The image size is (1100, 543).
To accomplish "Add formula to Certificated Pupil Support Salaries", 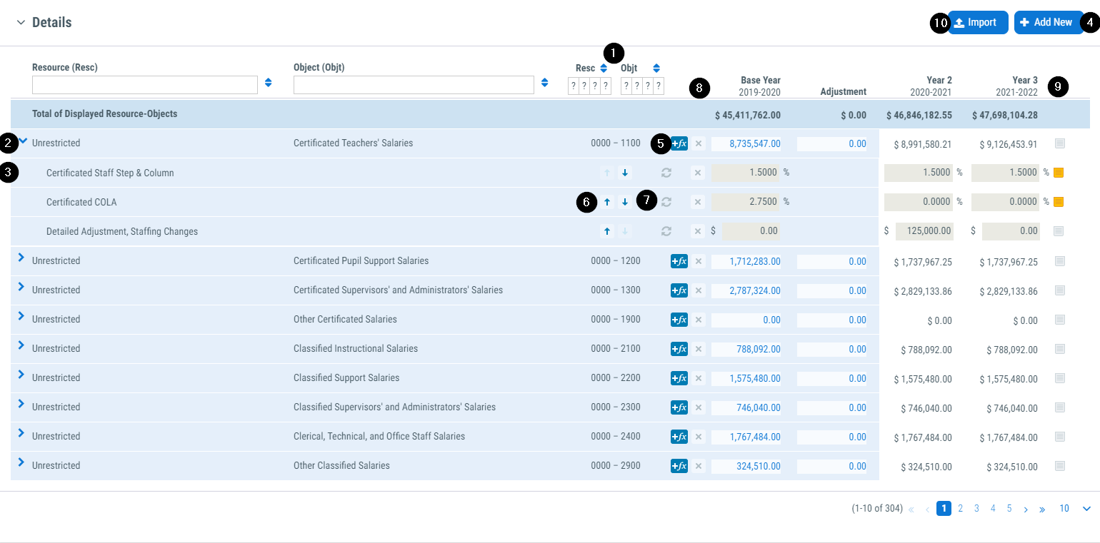I will point(679,261).
